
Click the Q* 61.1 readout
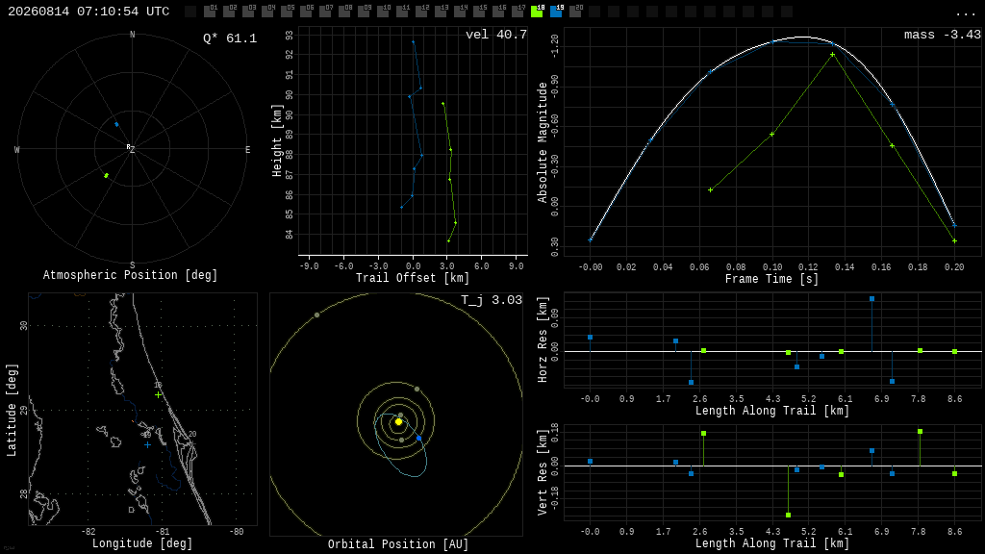230,38
